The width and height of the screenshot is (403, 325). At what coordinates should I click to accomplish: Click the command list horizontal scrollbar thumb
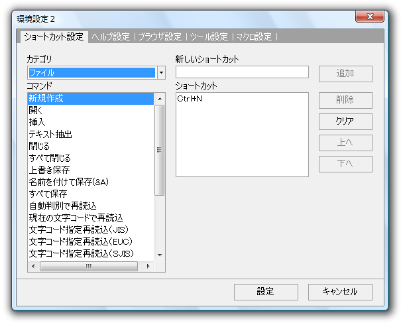[x=89, y=267]
